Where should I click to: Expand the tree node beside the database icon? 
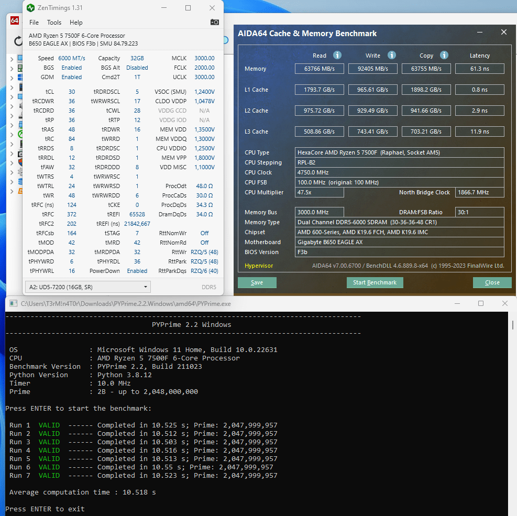(12, 182)
